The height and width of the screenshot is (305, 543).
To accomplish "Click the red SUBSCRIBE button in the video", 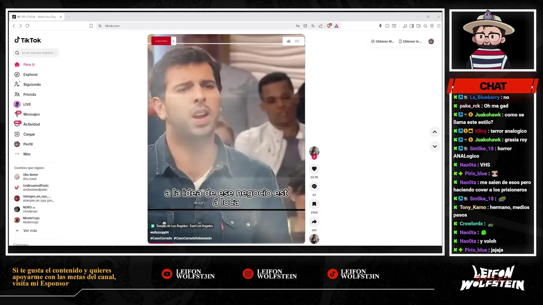I will pos(161,41).
